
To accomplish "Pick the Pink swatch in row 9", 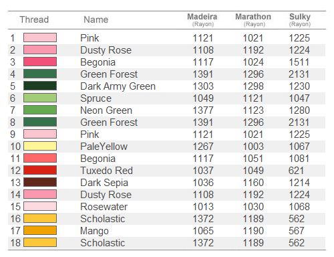I will (40, 134).
